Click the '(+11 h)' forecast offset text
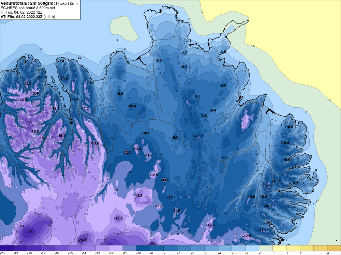 pos(49,17)
